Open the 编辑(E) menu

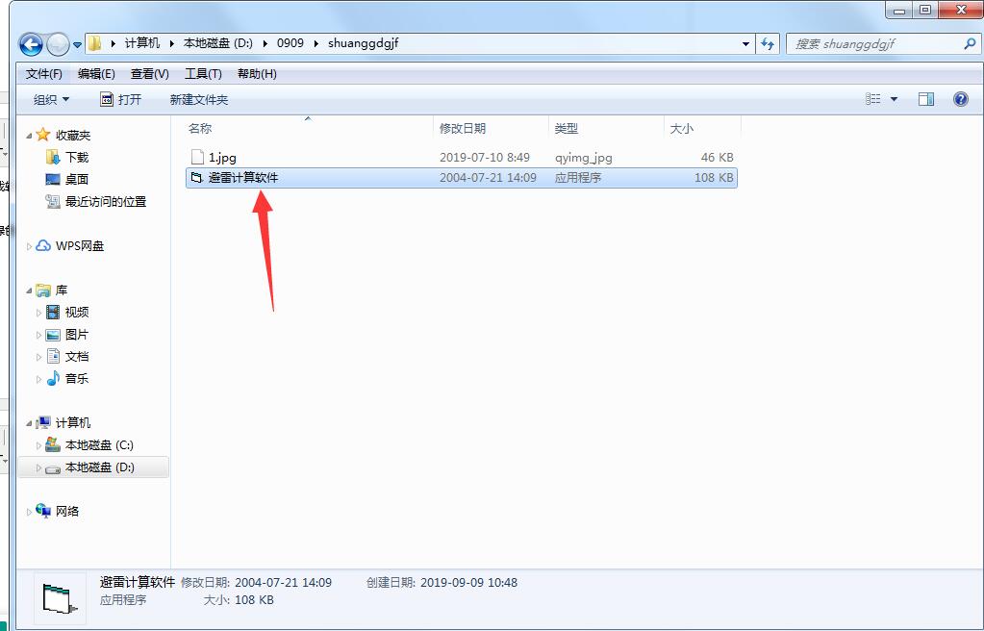click(x=96, y=74)
